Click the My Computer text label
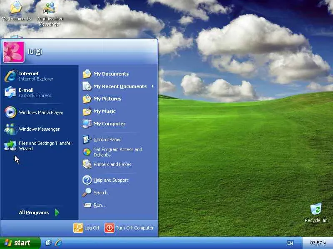333x249 pixels. [109, 124]
